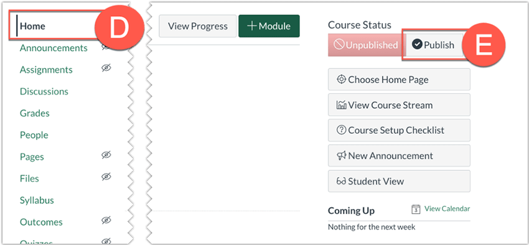The image size is (529, 245).
Task: Go to Grades in the course menu
Action: tap(34, 113)
